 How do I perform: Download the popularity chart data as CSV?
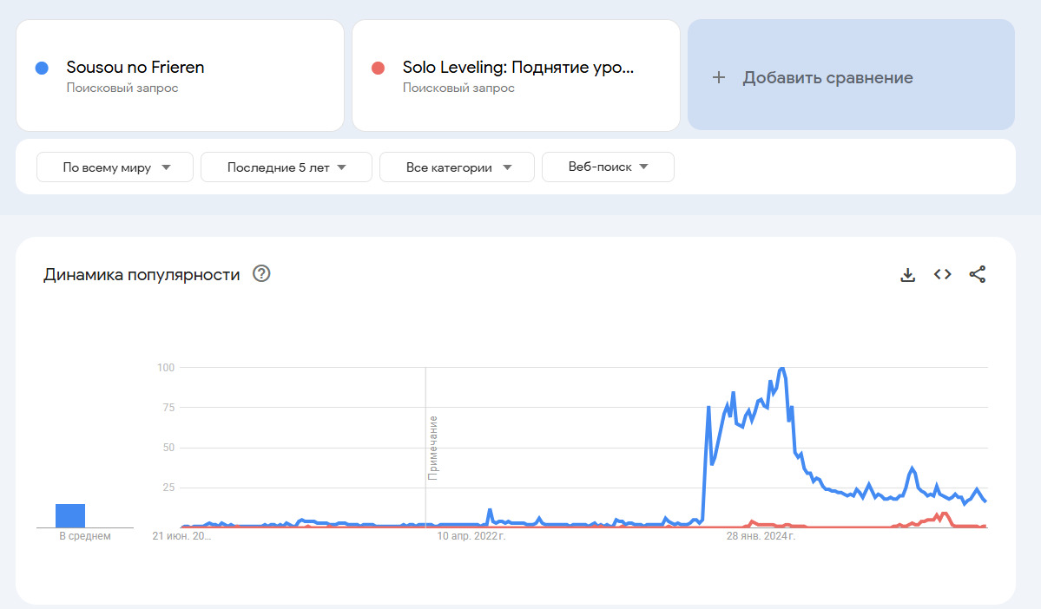coord(907,275)
